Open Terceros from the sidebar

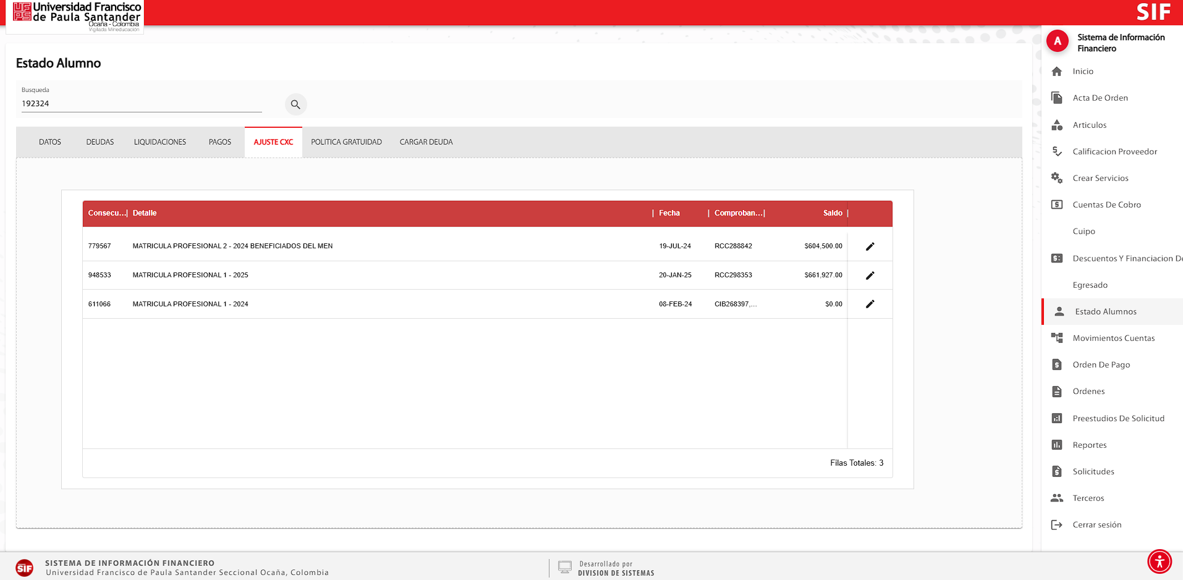coord(1088,498)
